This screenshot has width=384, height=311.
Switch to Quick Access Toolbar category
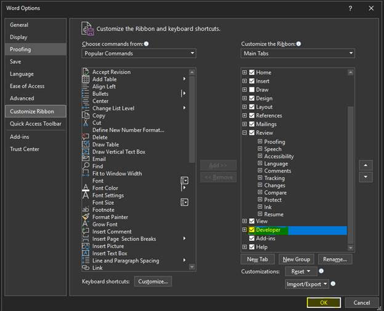tap(36, 124)
